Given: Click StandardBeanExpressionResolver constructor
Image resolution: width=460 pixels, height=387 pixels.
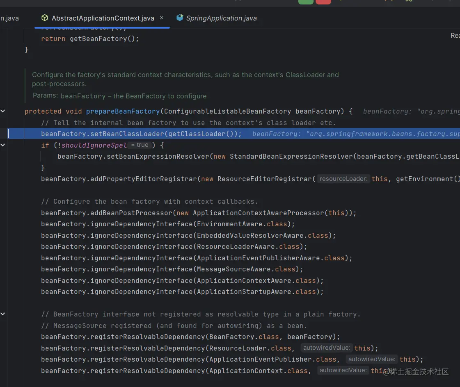Looking at the screenshot, I should 291,156.
